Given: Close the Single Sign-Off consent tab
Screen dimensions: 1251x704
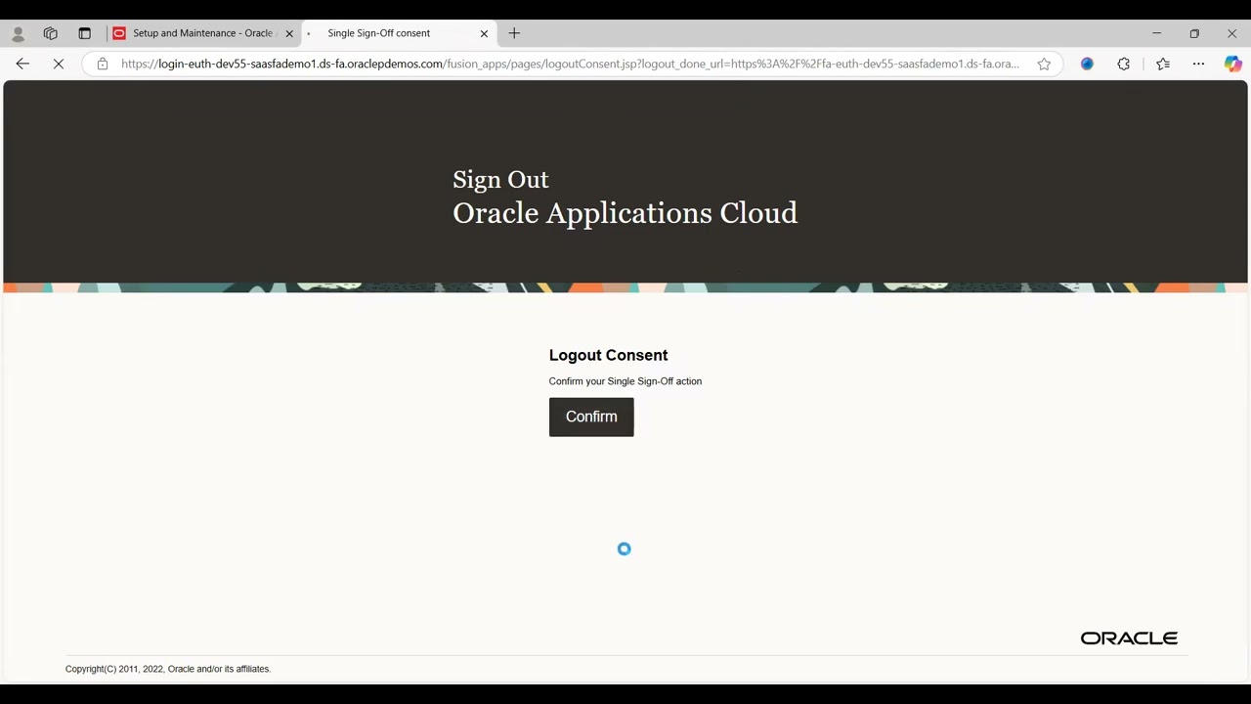Looking at the screenshot, I should point(484,33).
